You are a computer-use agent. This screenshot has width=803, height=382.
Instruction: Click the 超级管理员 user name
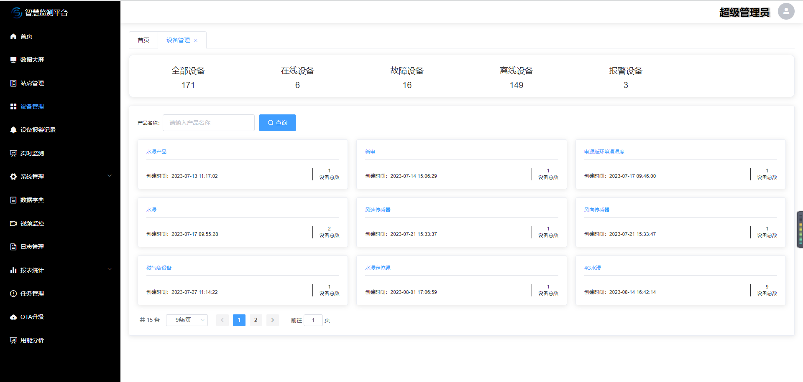click(744, 13)
